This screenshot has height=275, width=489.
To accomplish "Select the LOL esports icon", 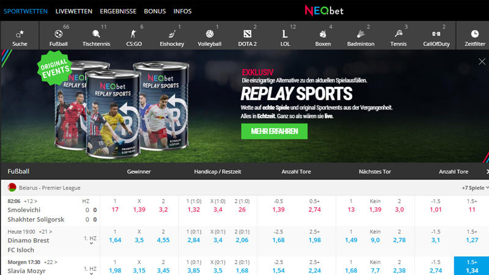I will [285, 35].
